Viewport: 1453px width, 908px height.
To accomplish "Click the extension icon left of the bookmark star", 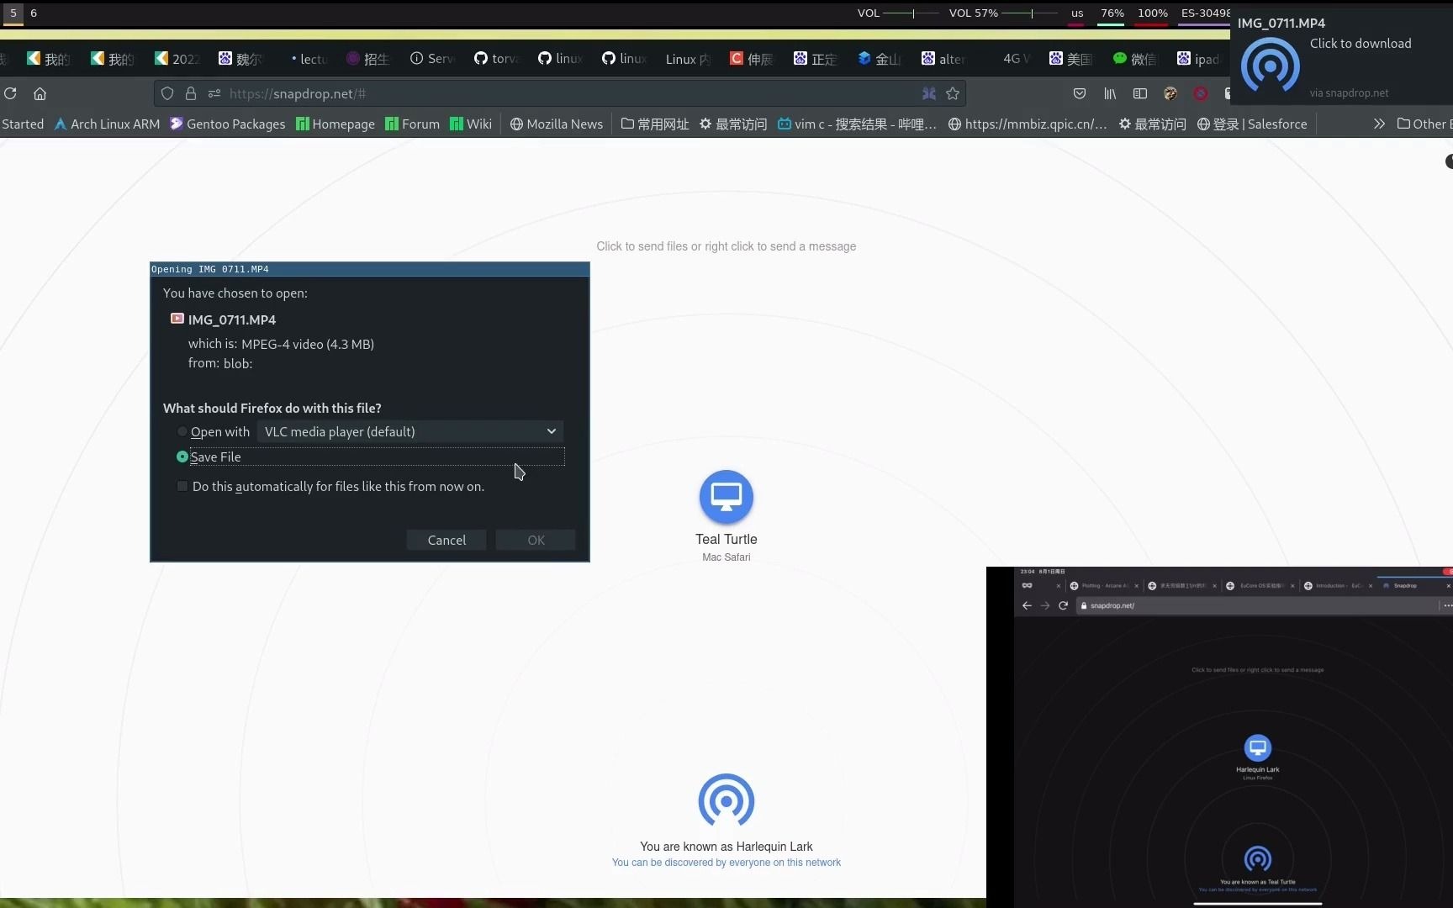I will pyautogui.click(x=929, y=93).
